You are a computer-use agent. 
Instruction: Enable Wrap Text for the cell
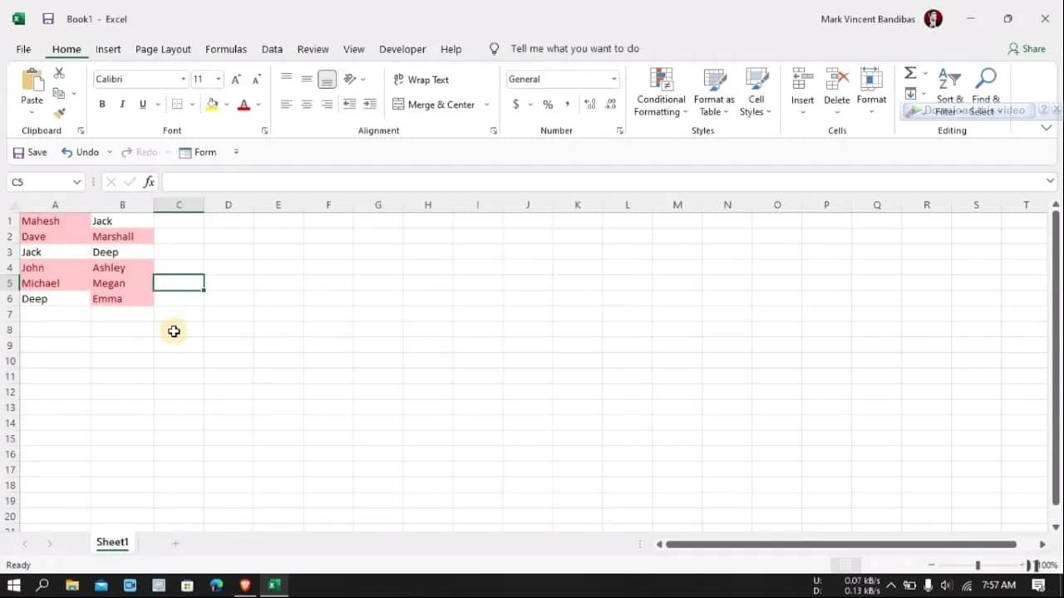(x=421, y=79)
